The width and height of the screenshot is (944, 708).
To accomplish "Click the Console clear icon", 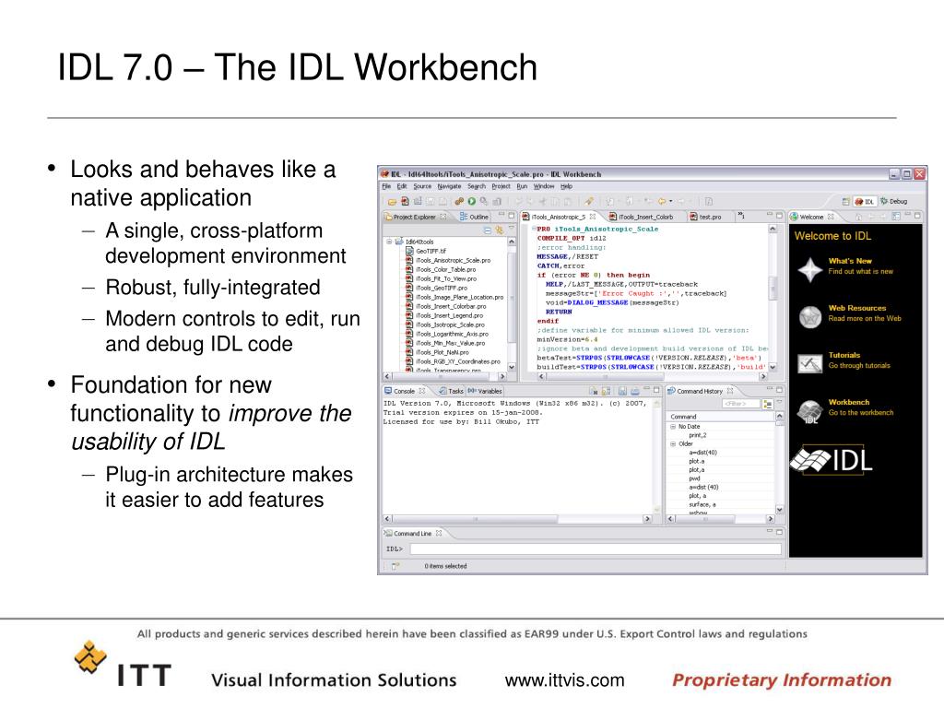I will pyautogui.click(x=594, y=391).
